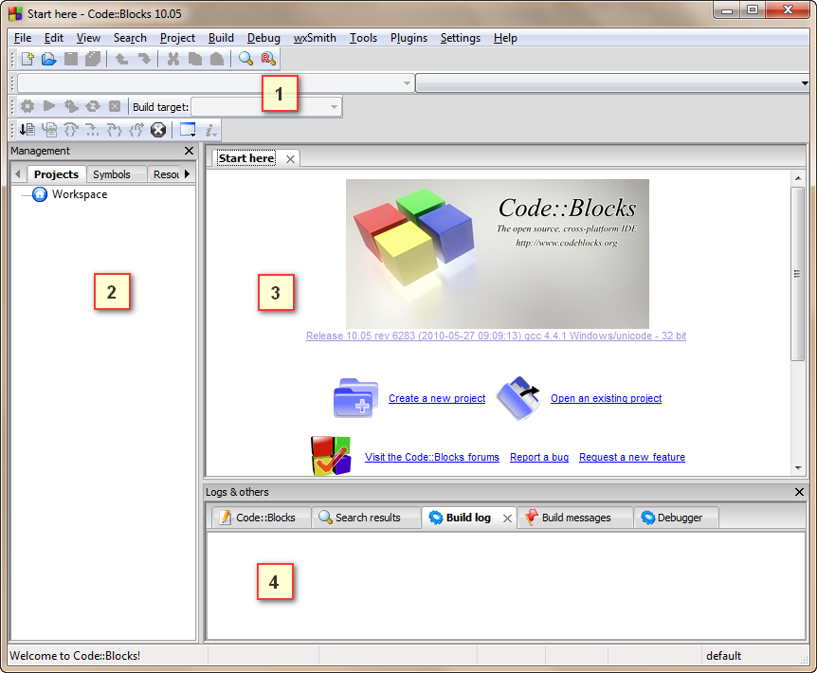Expand the compiler toolbar combo box
This screenshot has width=817, height=673.
point(408,82)
